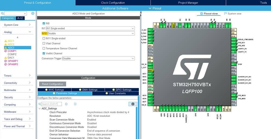
Task: Switch to Clock Configuration tab
Action: point(113,3)
